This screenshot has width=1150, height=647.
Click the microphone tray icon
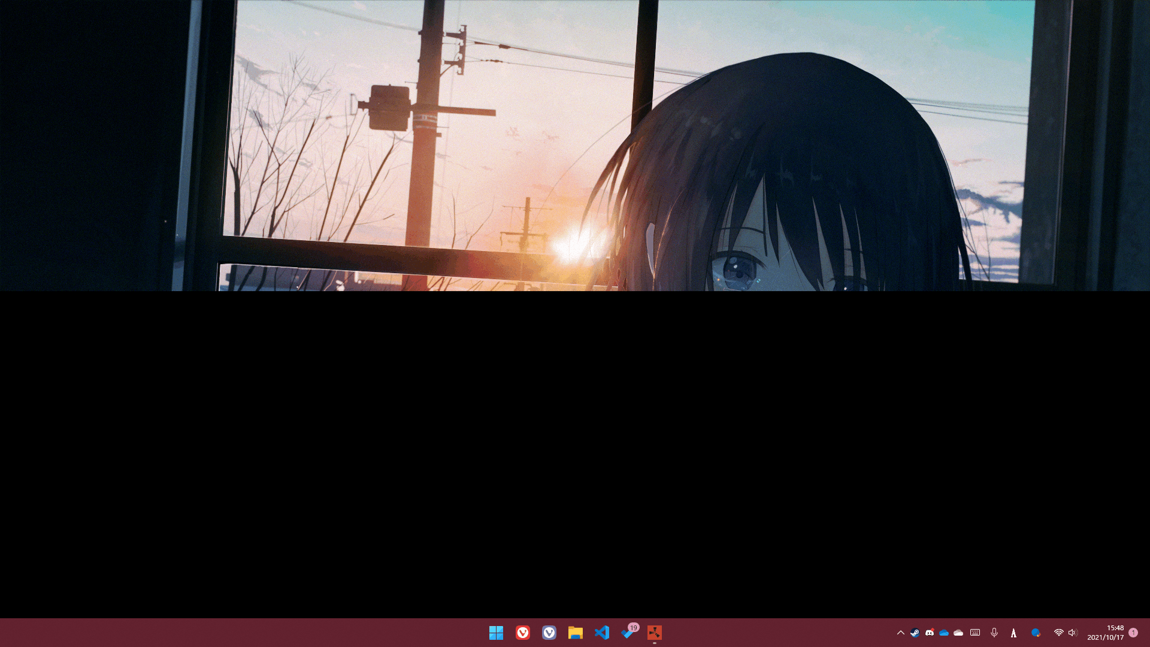click(x=994, y=633)
